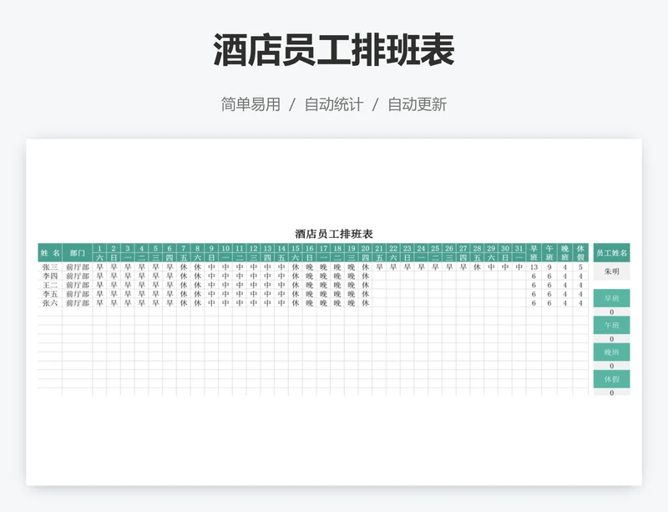Click the employee name 王二
This screenshot has width=668, height=512.
[x=50, y=285]
